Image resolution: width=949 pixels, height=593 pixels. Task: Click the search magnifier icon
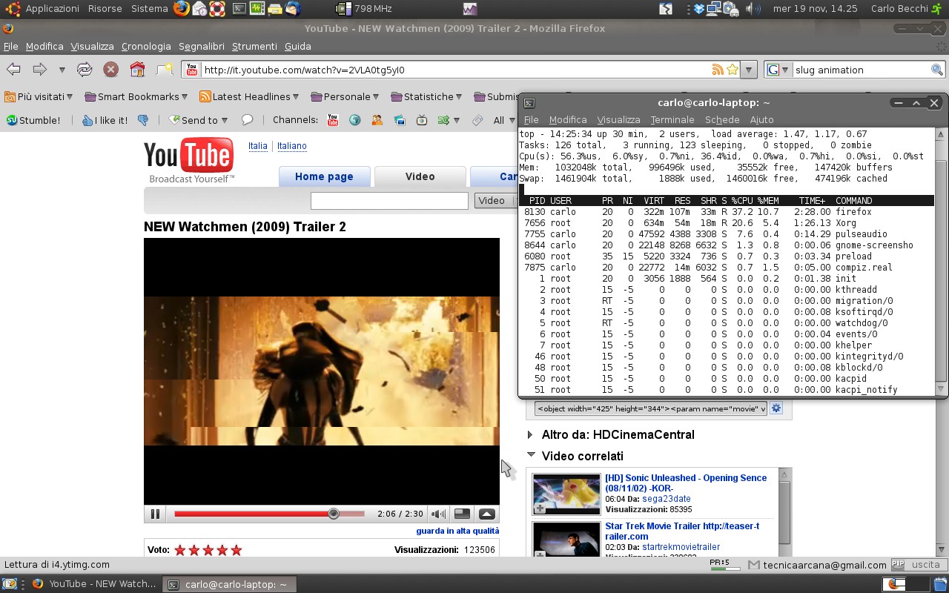pos(937,70)
